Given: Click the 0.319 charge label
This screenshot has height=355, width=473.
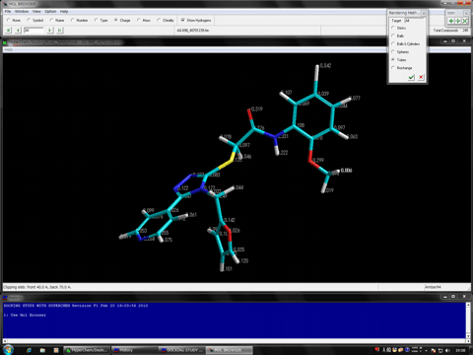Looking at the screenshot, I should click(256, 109).
